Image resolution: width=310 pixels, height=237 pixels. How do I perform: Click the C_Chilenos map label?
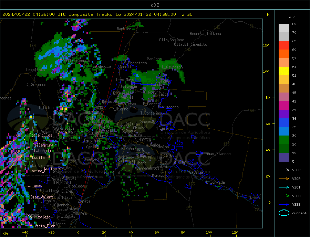pyautogui.click(x=36, y=85)
